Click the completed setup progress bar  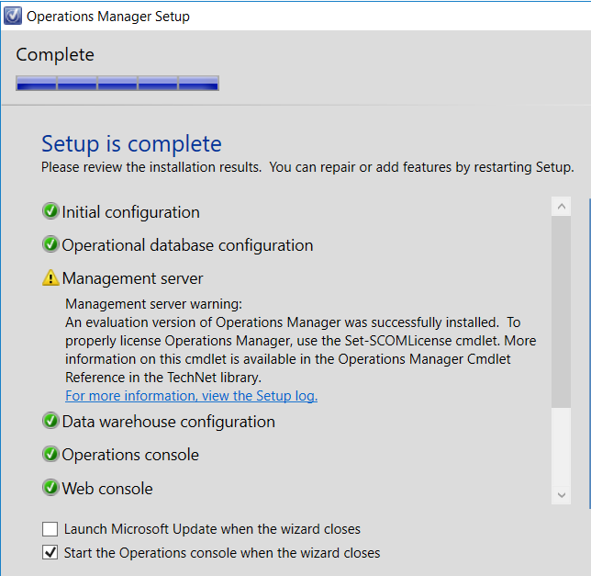(x=117, y=83)
